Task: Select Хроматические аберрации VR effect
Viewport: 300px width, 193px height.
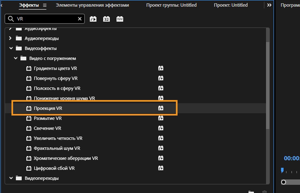Action: (x=66, y=158)
